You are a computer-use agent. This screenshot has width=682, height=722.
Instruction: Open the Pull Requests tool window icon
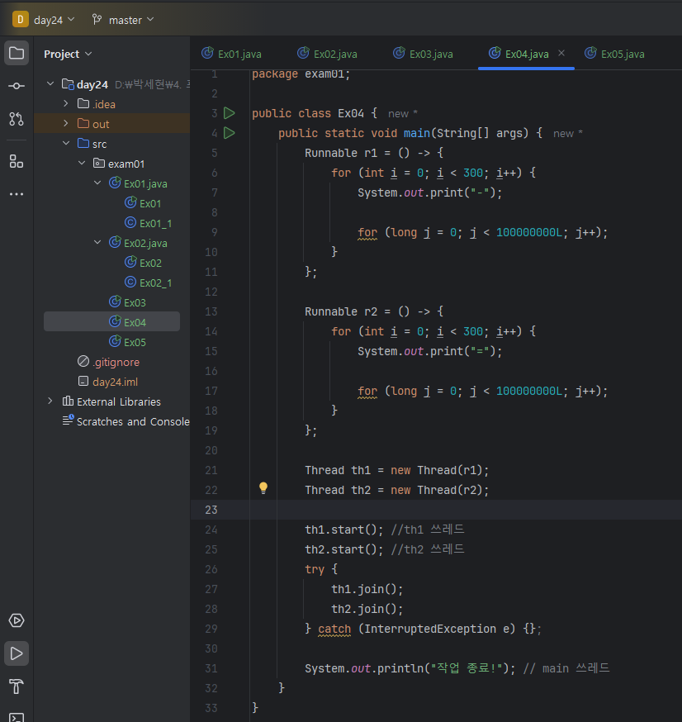pyautogui.click(x=17, y=119)
